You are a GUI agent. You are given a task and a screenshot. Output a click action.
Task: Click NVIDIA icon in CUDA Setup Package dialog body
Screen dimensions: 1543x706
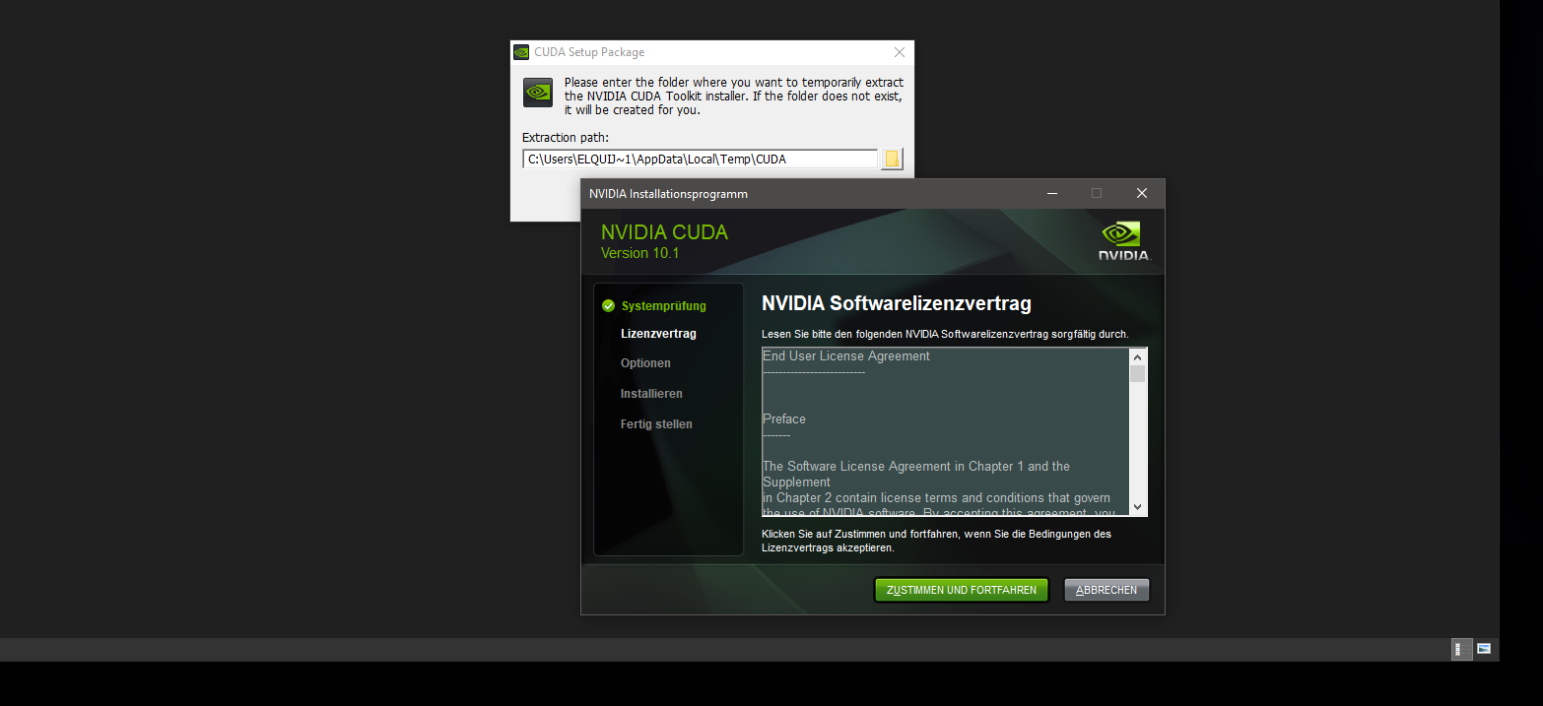click(x=538, y=93)
